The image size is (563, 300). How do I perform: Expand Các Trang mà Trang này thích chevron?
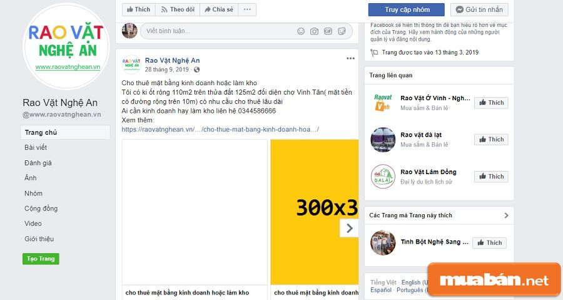pos(506,215)
